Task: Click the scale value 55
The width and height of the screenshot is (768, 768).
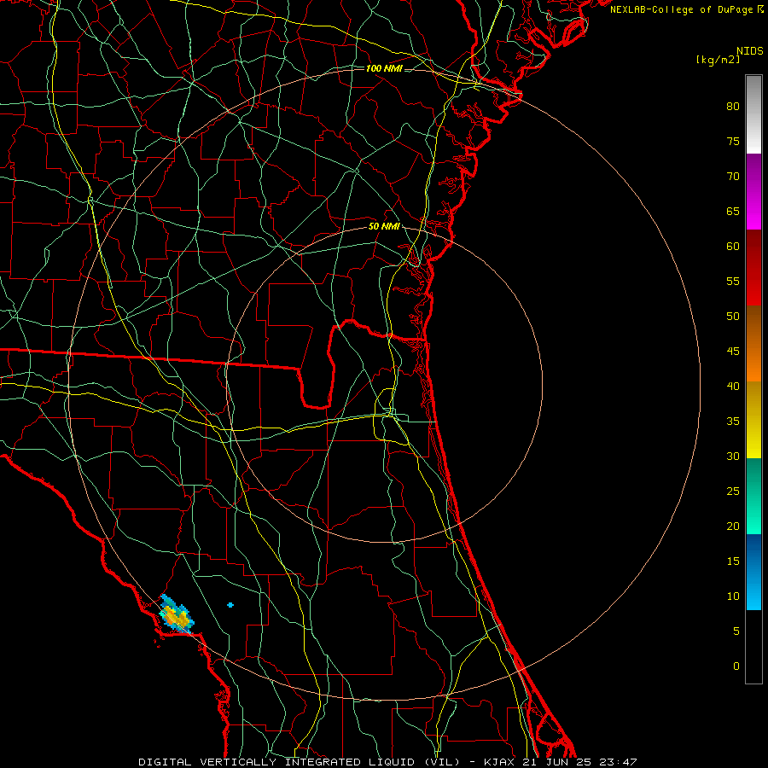Action: [x=733, y=281]
